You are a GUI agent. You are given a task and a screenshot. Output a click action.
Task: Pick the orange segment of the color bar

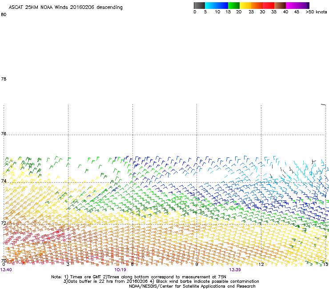pyautogui.click(x=257, y=5)
